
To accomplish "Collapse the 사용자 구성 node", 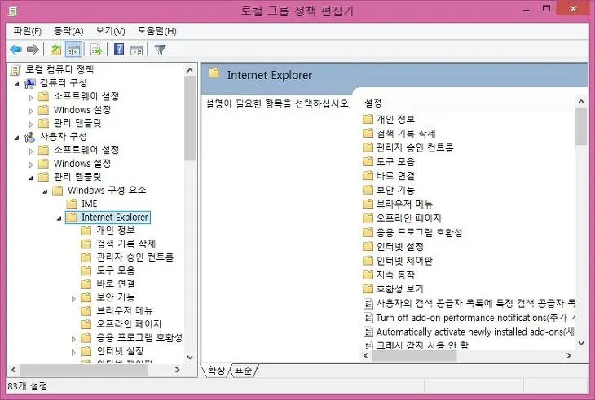I will point(16,138).
